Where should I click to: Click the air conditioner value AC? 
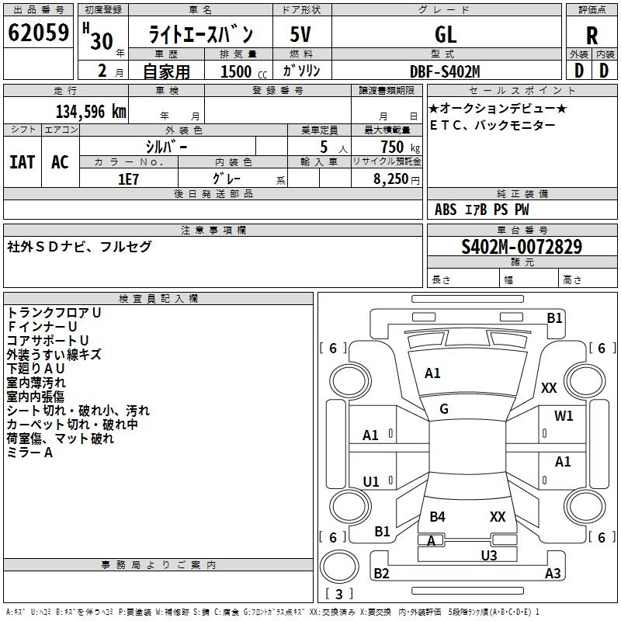point(61,162)
